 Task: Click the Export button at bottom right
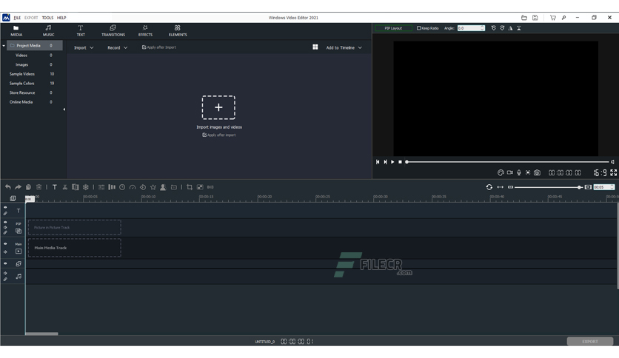(x=589, y=342)
